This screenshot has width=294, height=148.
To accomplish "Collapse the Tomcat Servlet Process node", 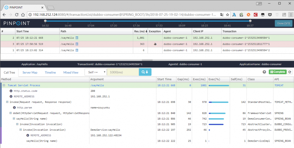I will 4,85.
